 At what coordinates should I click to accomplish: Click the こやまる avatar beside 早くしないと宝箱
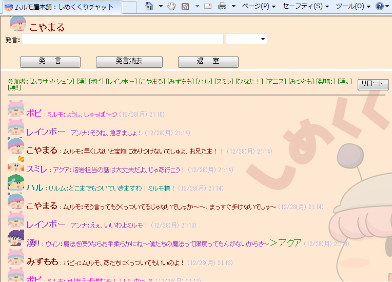[16, 146]
